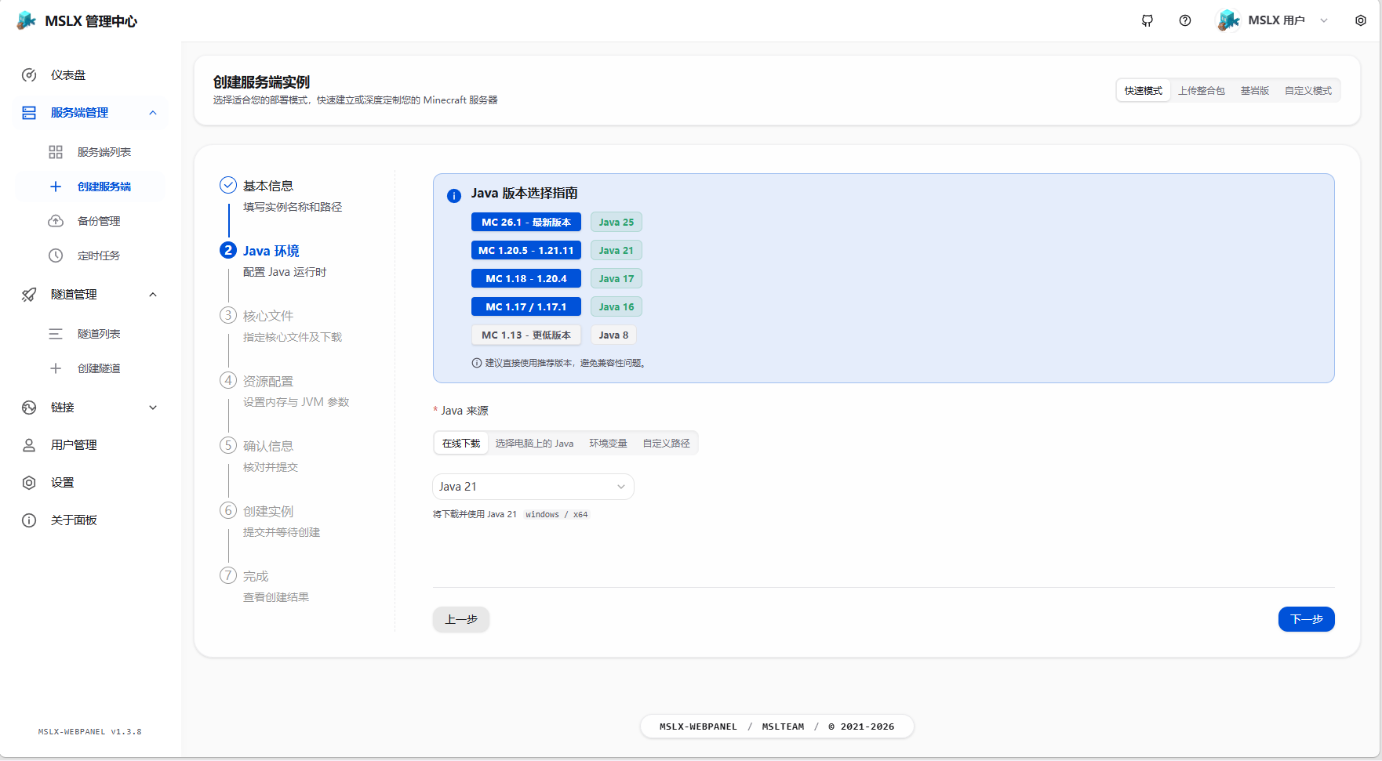Click the completed 基本信息 step checkmark
Screen dimensions: 1382x761
click(x=228, y=185)
